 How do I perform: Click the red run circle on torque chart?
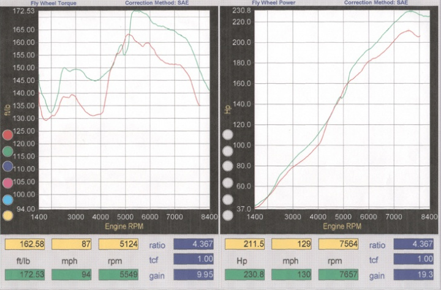(x=8, y=135)
